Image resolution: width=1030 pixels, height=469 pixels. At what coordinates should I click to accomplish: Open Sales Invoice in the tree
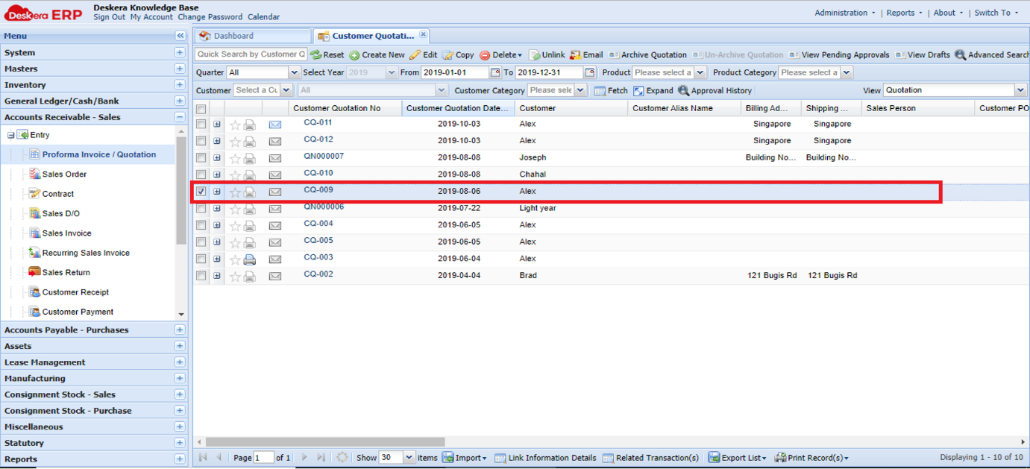[x=66, y=233]
